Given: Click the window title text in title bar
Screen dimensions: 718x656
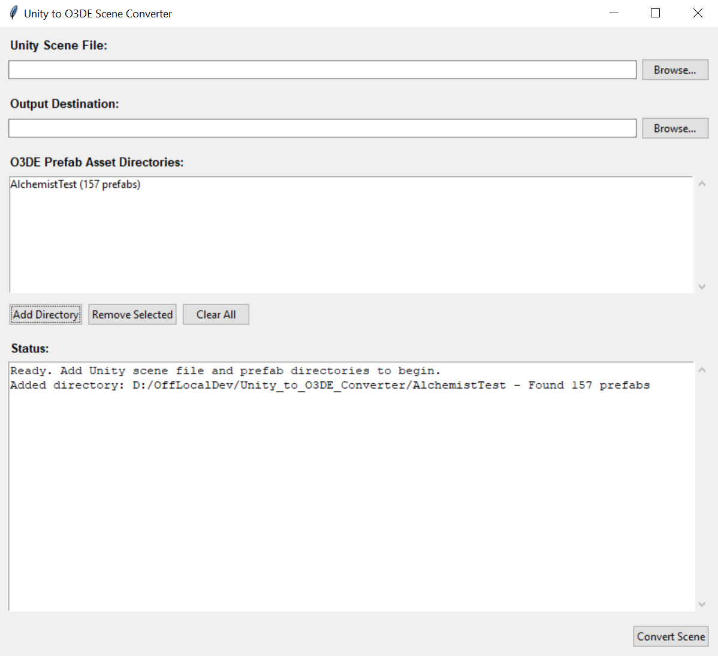Looking at the screenshot, I should 98,14.
